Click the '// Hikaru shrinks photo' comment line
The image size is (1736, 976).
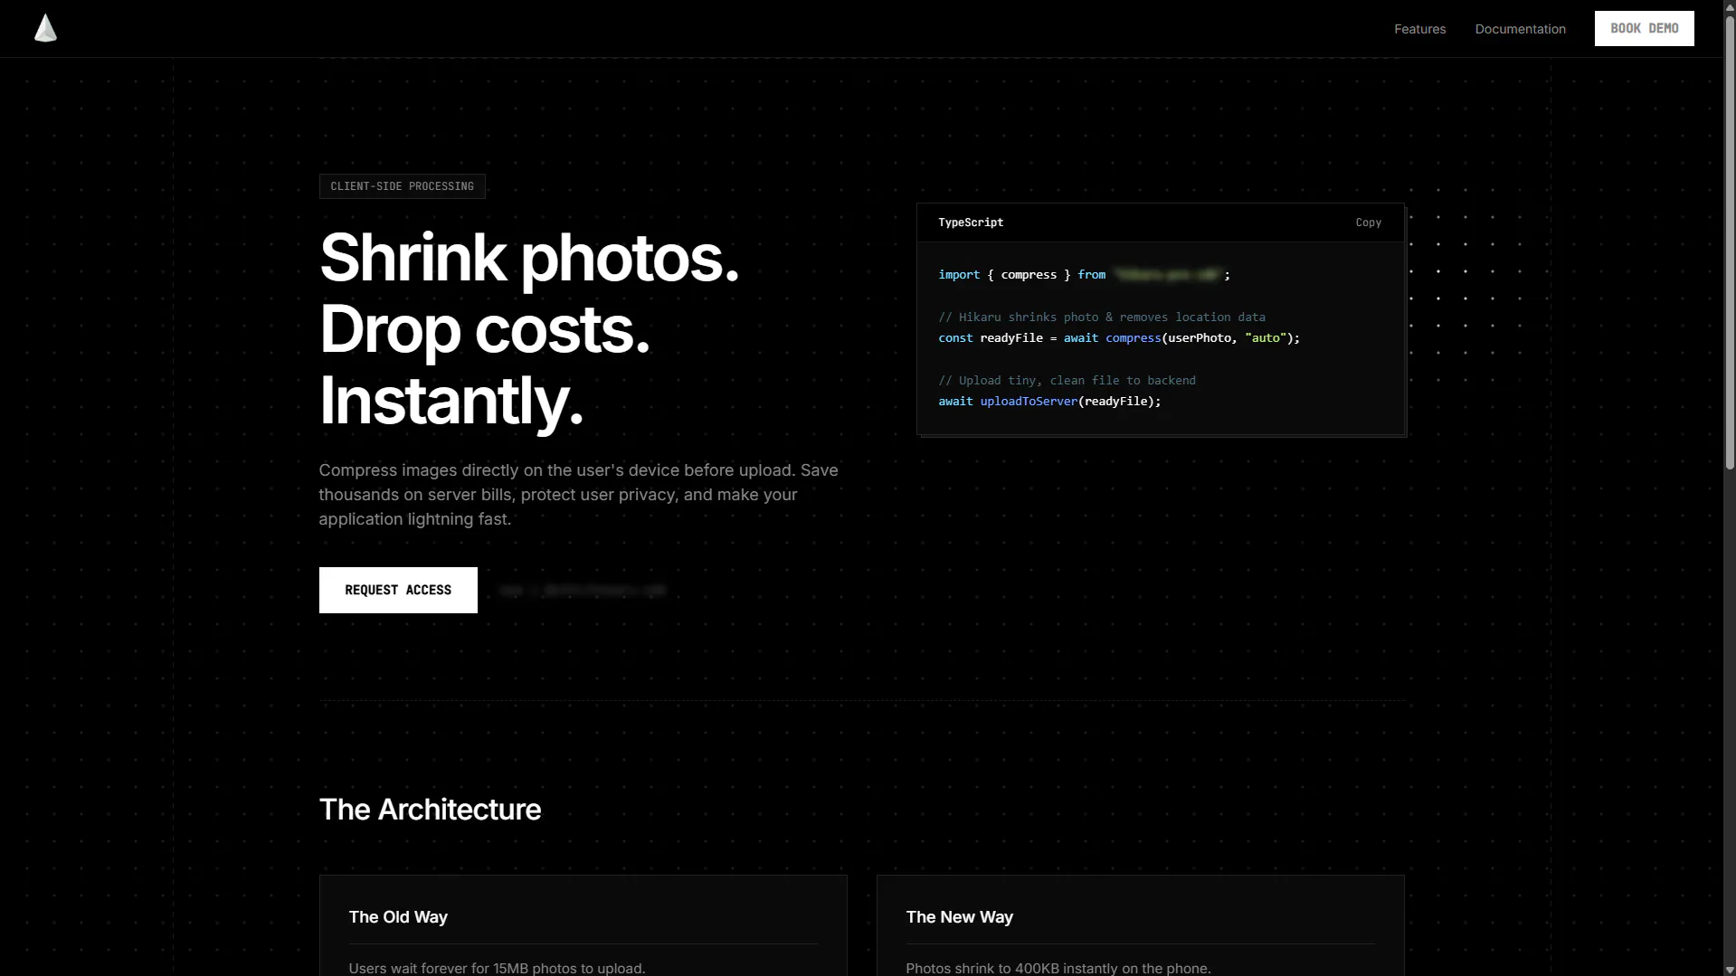coord(1101,317)
